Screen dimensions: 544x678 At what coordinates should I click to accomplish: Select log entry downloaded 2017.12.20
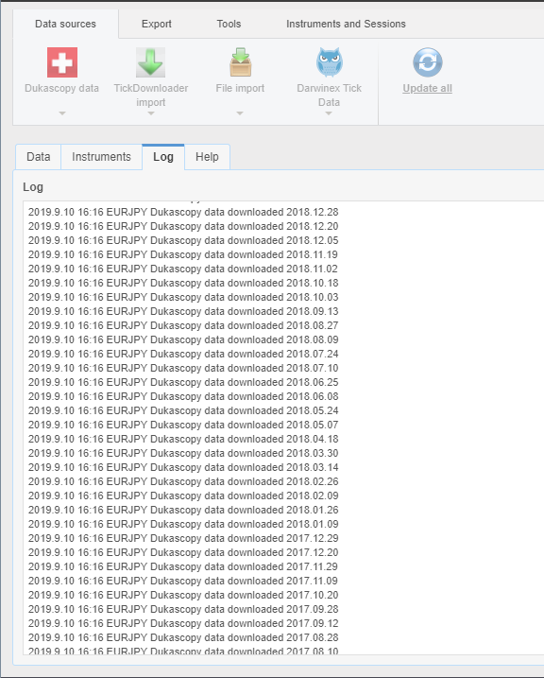(183, 552)
